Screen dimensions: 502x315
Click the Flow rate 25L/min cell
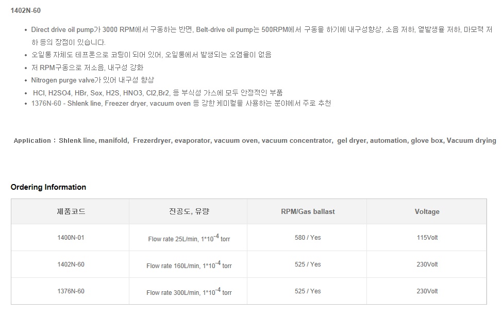click(189, 238)
